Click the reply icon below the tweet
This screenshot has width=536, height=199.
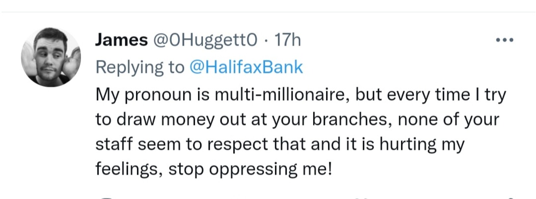(x=106, y=197)
